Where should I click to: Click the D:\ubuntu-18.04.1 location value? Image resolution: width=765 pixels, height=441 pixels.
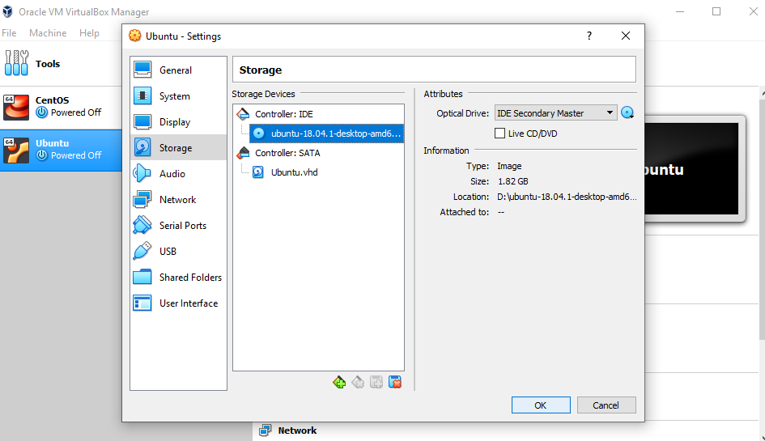(567, 197)
